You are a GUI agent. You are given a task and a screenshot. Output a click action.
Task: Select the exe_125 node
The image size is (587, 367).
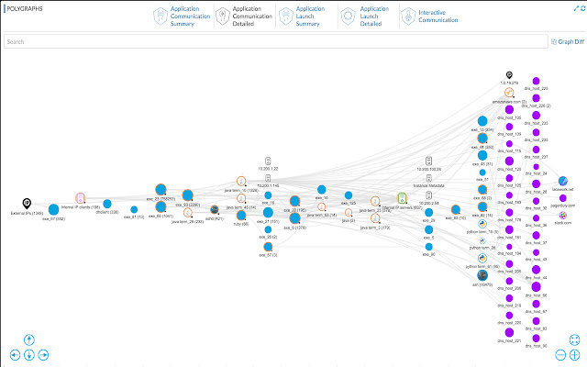pos(349,195)
